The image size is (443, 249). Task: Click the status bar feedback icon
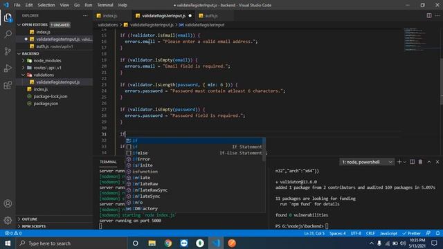[428, 233]
